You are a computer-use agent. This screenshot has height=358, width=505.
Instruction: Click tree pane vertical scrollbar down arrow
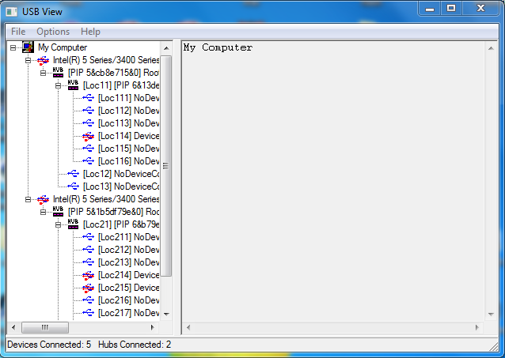166,314
